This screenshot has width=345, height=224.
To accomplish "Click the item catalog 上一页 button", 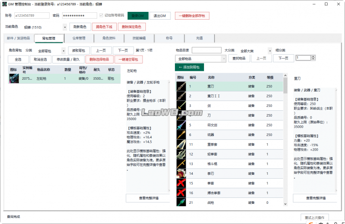I will tap(261, 59).
